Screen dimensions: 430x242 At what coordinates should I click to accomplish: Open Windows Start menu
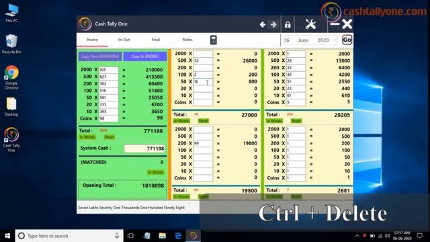coord(7,236)
